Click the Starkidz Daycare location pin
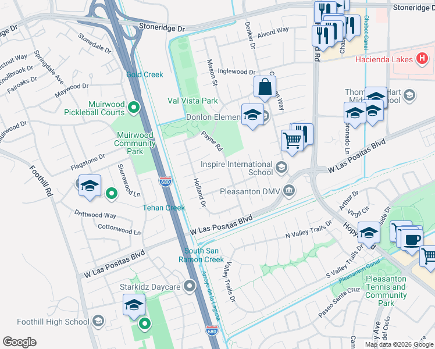The width and height of the screenshot is (435, 349). coord(190,286)
